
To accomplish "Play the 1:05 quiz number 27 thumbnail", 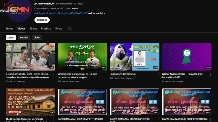I will coord(135,102).
